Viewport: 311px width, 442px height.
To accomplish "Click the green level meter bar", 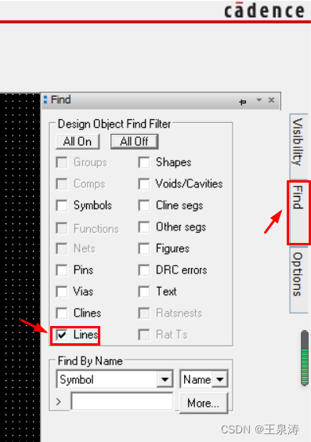I will (305, 358).
